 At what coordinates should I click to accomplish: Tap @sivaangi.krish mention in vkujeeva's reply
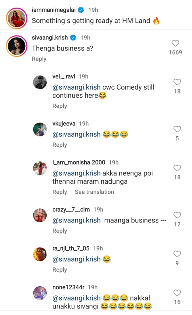76,134
